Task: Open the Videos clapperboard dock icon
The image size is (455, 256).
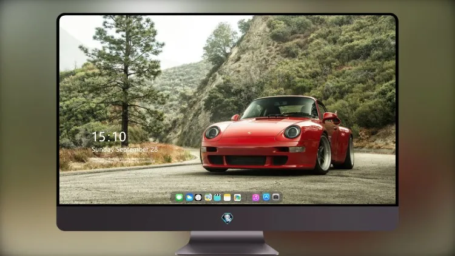Action: [x=217, y=198]
